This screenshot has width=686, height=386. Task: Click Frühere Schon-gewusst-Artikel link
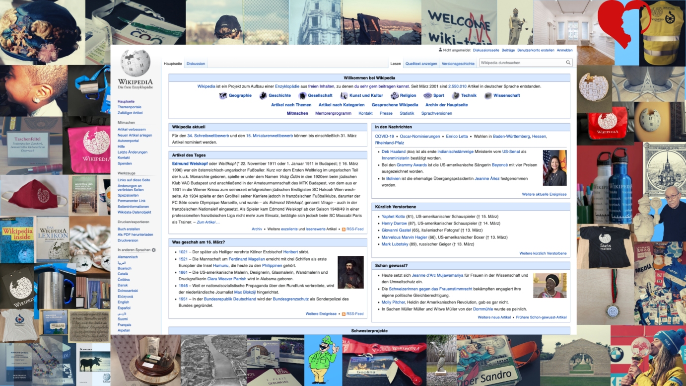(542, 317)
